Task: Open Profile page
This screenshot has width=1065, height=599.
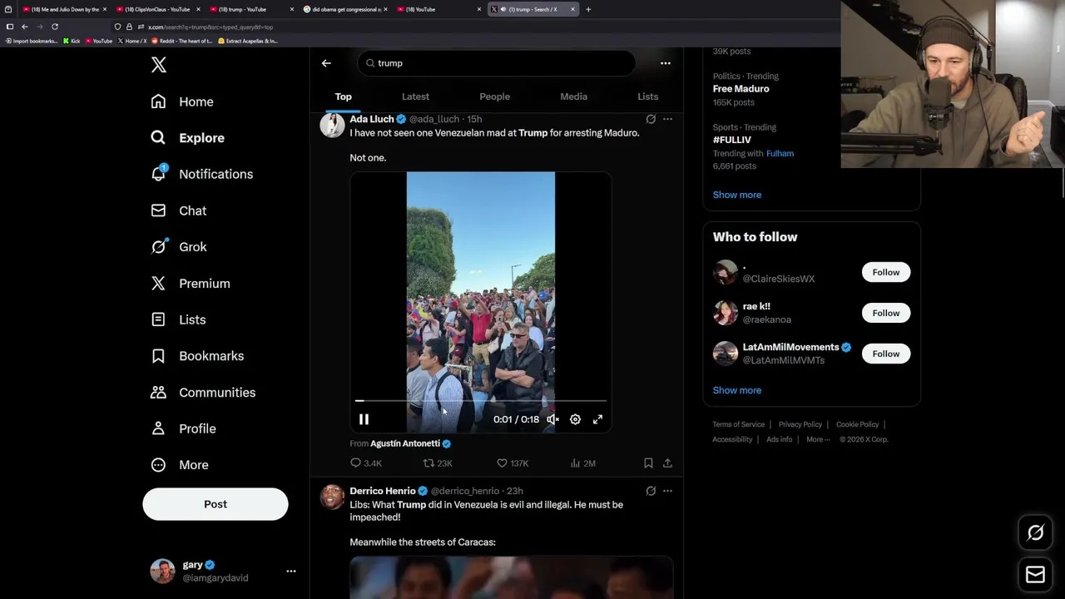Action: point(183,428)
